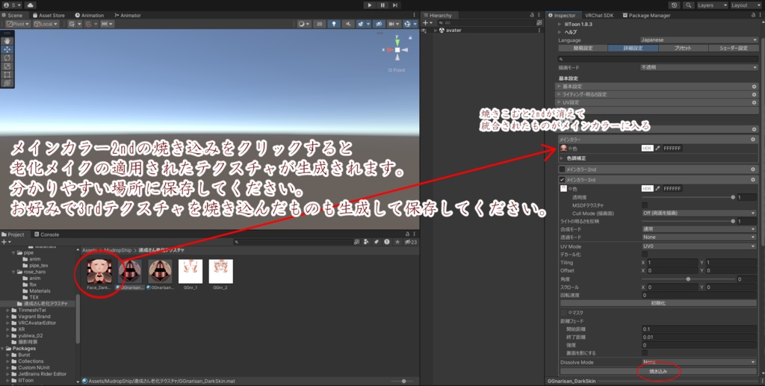Toggle 2D view in Scene
Viewport: 765px width, 386px height.
(x=319, y=24)
